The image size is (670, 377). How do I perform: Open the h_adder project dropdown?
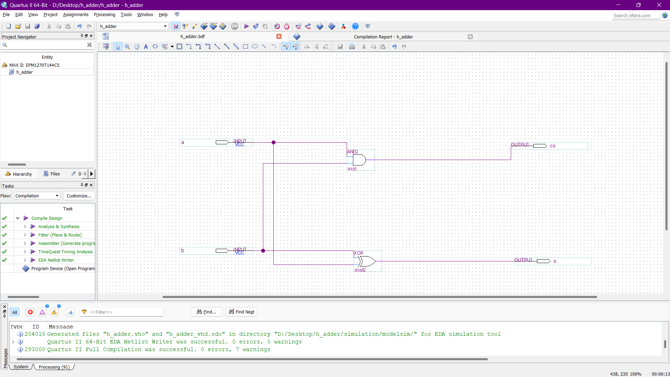tap(133, 26)
